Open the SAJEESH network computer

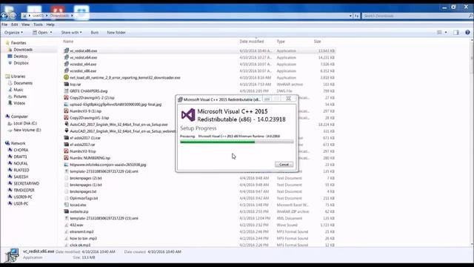pyautogui.click(x=21, y=177)
